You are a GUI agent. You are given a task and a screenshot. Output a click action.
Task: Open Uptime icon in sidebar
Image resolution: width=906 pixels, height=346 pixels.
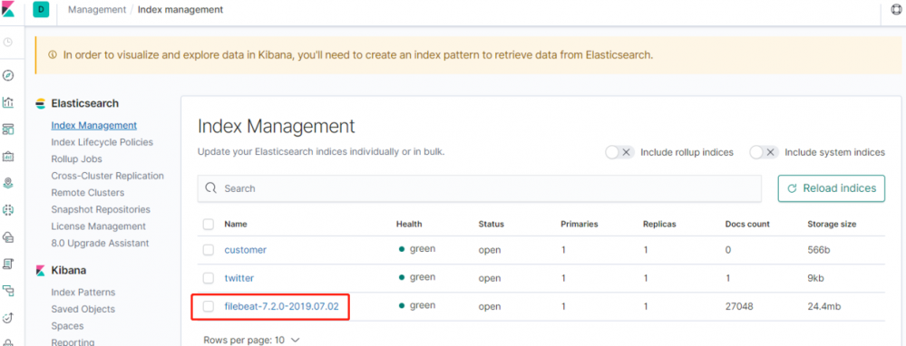click(x=8, y=317)
